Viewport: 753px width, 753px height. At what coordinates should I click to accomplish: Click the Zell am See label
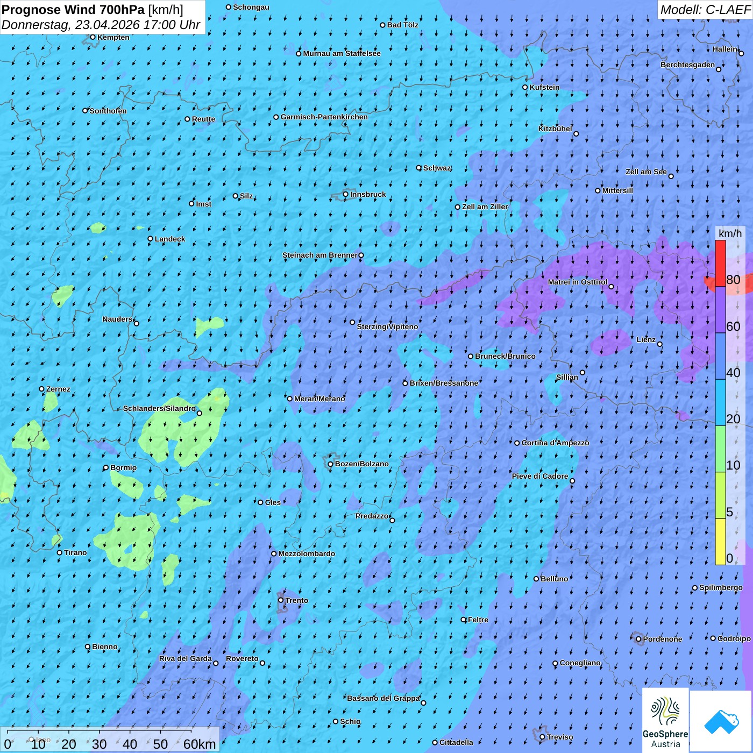646,172
